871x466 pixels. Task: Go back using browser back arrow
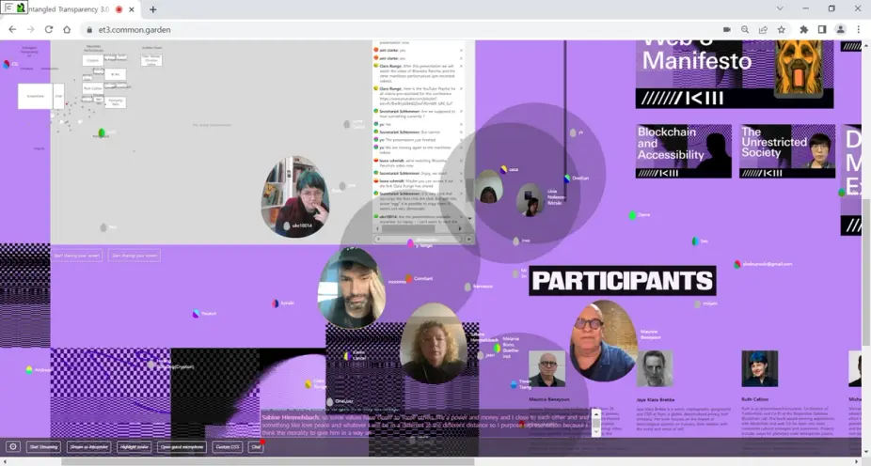click(12, 29)
